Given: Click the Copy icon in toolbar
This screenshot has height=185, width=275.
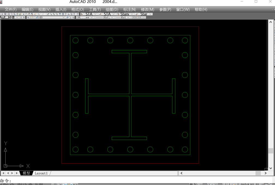Looking at the screenshot, I should coord(26,14).
